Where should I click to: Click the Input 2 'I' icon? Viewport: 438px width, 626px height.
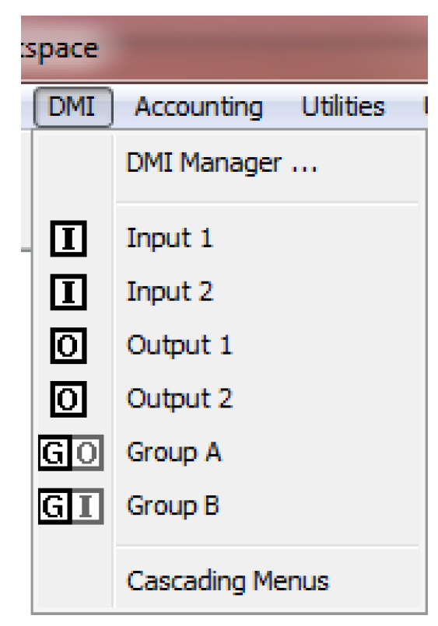(x=68, y=292)
